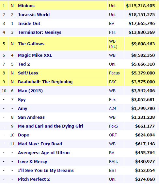Click Magic Mike XXL link

pyautogui.click(x=35, y=55)
